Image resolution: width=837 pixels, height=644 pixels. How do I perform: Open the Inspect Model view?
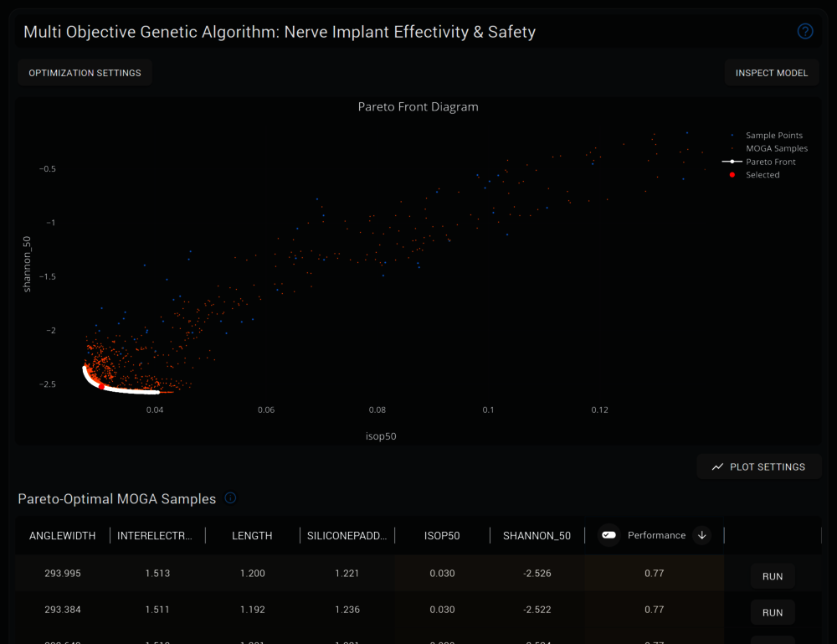tap(771, 73)
